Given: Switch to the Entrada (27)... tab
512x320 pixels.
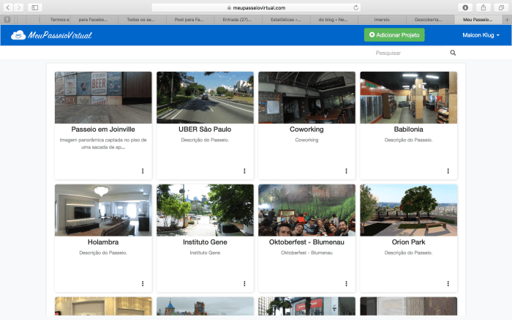Looking at the screenshot, I should [x=238, y=20].
